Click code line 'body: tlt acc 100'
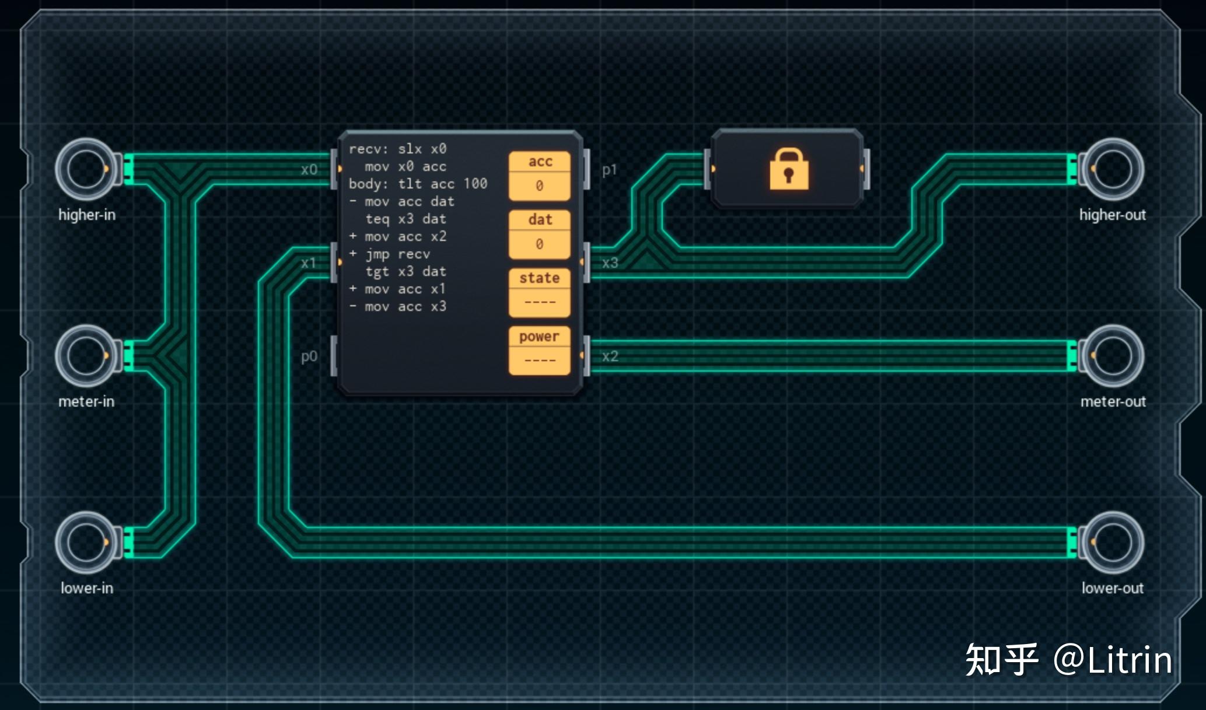Screen dimensions: 1206x710 [418, 184]
